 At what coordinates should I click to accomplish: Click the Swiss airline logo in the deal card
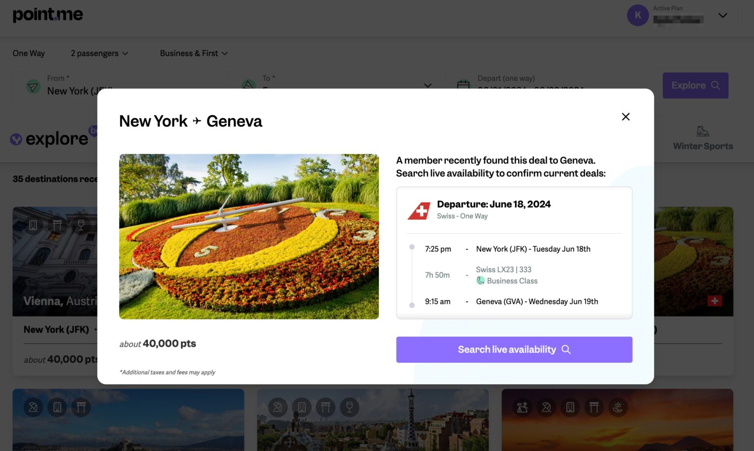tap(418, 210)
